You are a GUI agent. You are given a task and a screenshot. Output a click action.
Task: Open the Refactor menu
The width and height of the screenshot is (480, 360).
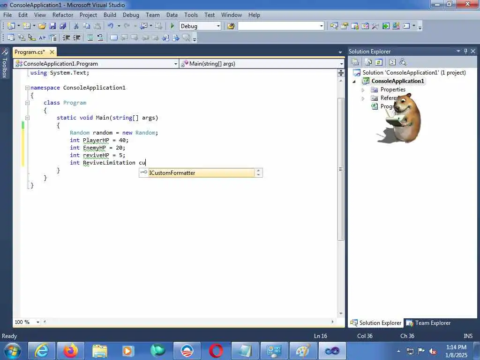coord(63,15)
